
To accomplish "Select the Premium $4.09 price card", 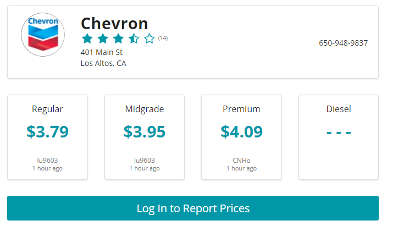I will click(x=241, y=137).
